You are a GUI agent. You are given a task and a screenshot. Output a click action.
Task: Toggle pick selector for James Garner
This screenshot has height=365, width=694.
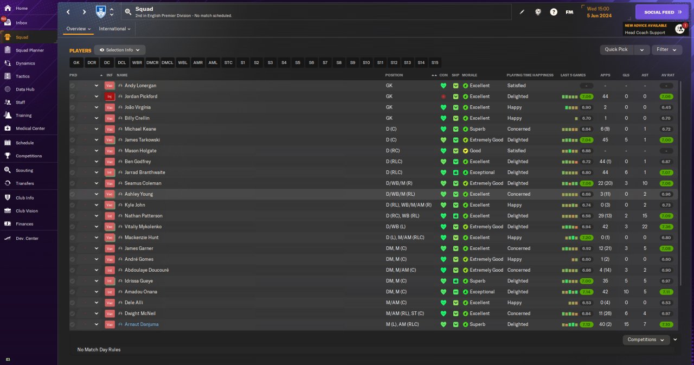click(x=73, y=248)
